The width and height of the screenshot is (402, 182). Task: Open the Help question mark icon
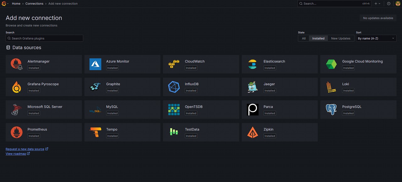pyautogui.click(x=389, y=4)
